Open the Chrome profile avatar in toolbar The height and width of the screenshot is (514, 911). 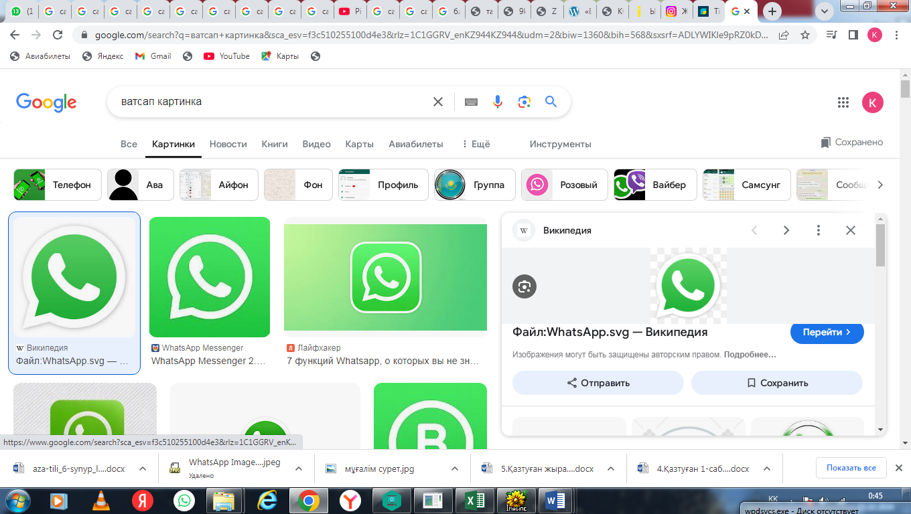875,35
